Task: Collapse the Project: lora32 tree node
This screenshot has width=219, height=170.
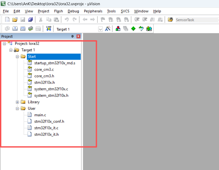Action: click(4, 44)
